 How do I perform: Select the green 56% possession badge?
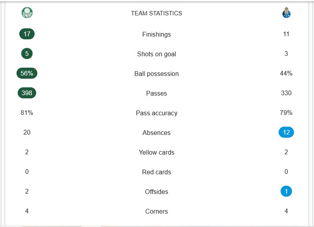tap(27, 74)
